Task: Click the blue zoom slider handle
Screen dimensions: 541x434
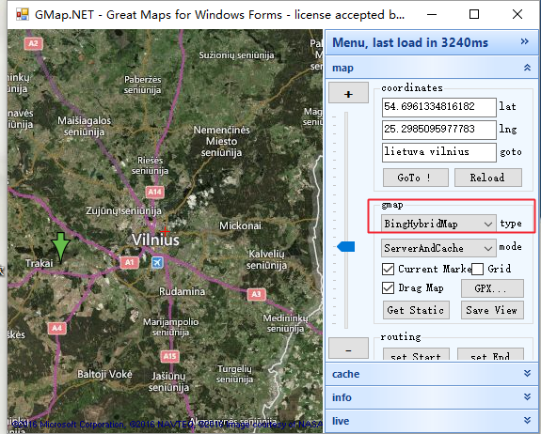Action: [346, 247]
